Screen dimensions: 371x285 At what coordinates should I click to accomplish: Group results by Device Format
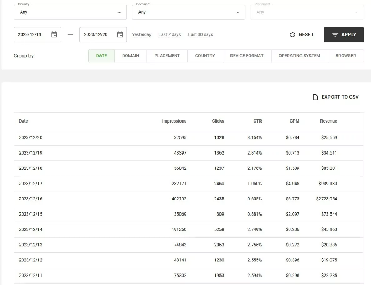[x=247, y=56]
